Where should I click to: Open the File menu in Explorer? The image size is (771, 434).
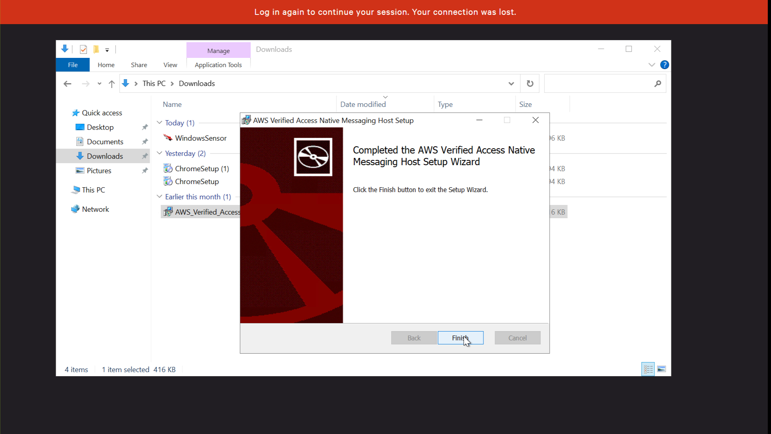coord(73,65)
